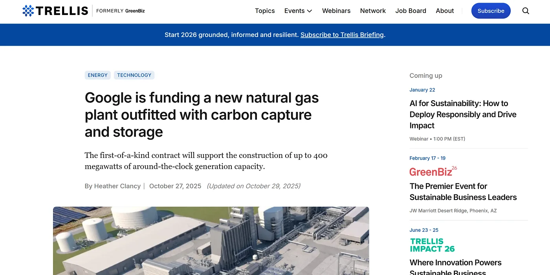Open the search magnifier icon
Screen dimensions: 550x275
[526, 11]
